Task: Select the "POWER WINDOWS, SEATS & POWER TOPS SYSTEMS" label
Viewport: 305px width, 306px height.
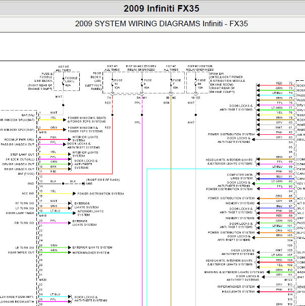Action: click(x=87, y=120)
